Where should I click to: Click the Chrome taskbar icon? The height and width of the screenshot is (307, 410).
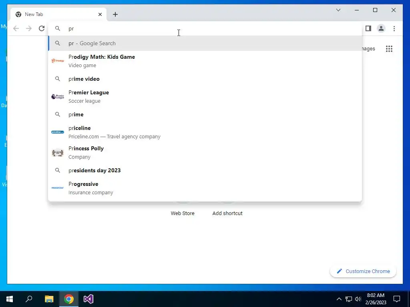tap(69, 299)
